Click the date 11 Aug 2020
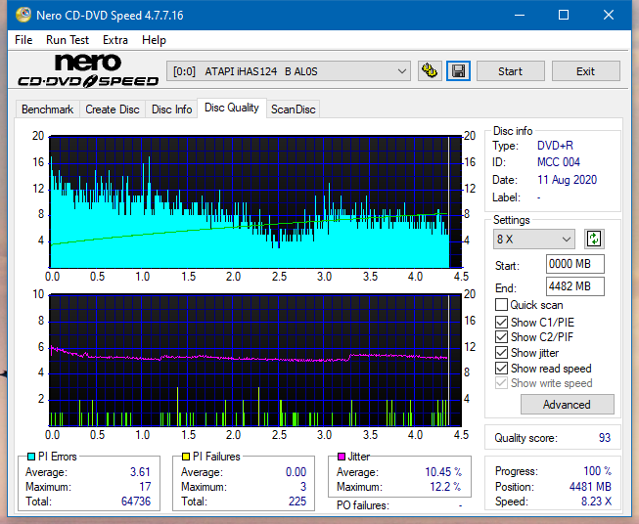The width and height of the screenshot is (639, 524). pyautogui.click(x=567, y=180)
